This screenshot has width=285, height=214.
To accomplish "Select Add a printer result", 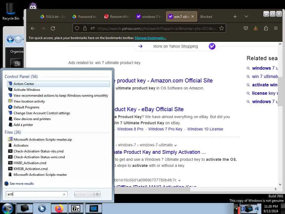I will pos(58,125).
